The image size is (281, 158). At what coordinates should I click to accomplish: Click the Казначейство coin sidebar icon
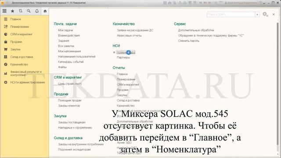coord(6,65)
